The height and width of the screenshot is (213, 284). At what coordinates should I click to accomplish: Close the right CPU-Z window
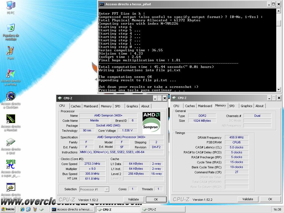(279, 98)
